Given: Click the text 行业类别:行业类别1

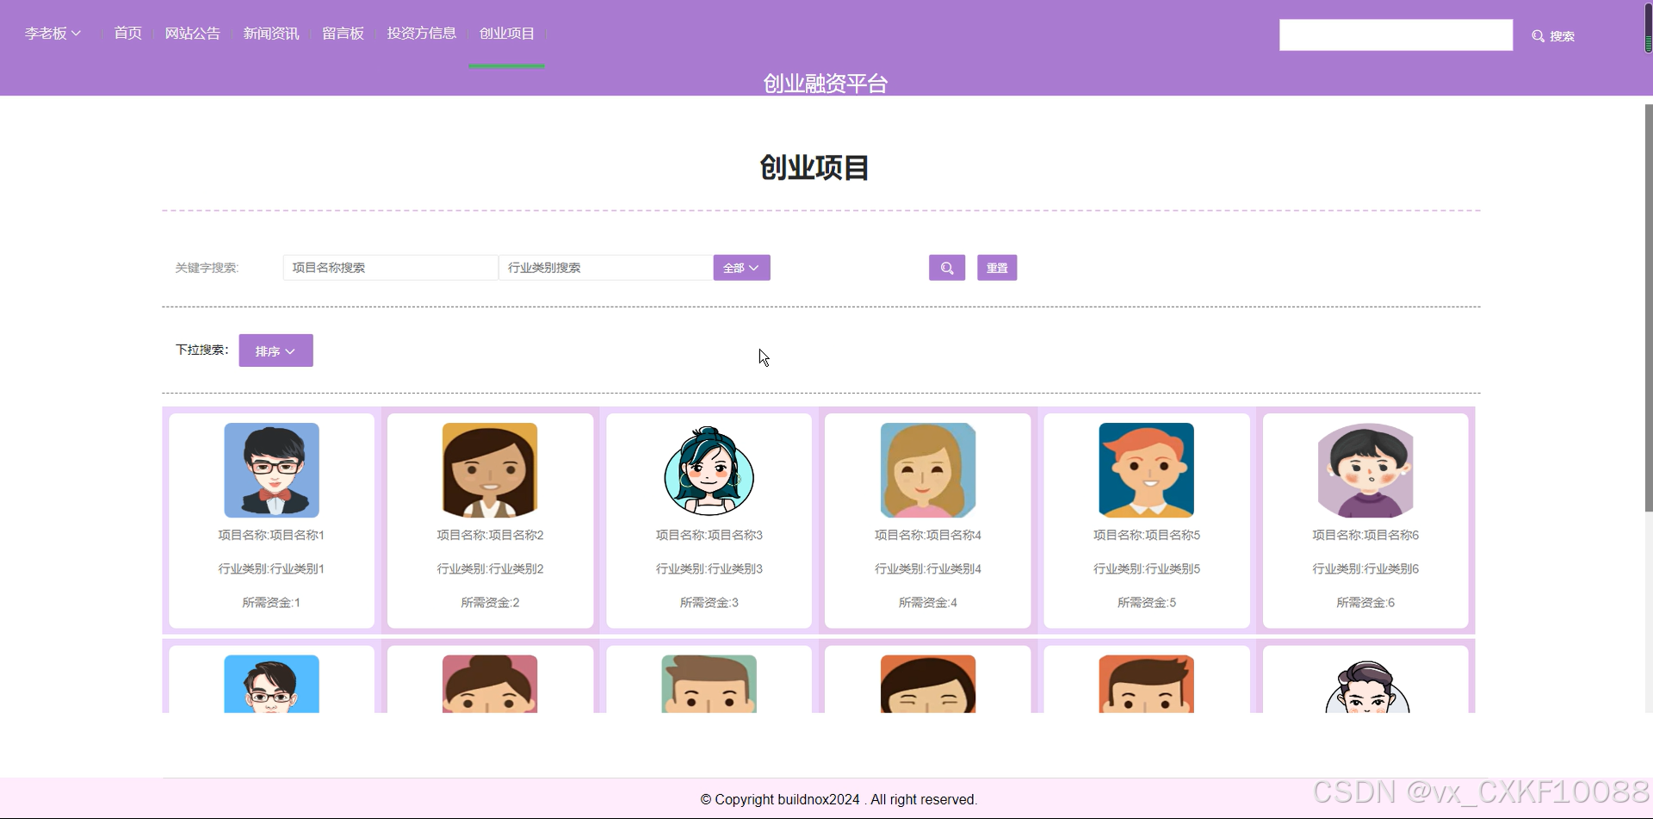Looking at the screenshot, I should tap(271, 568).
